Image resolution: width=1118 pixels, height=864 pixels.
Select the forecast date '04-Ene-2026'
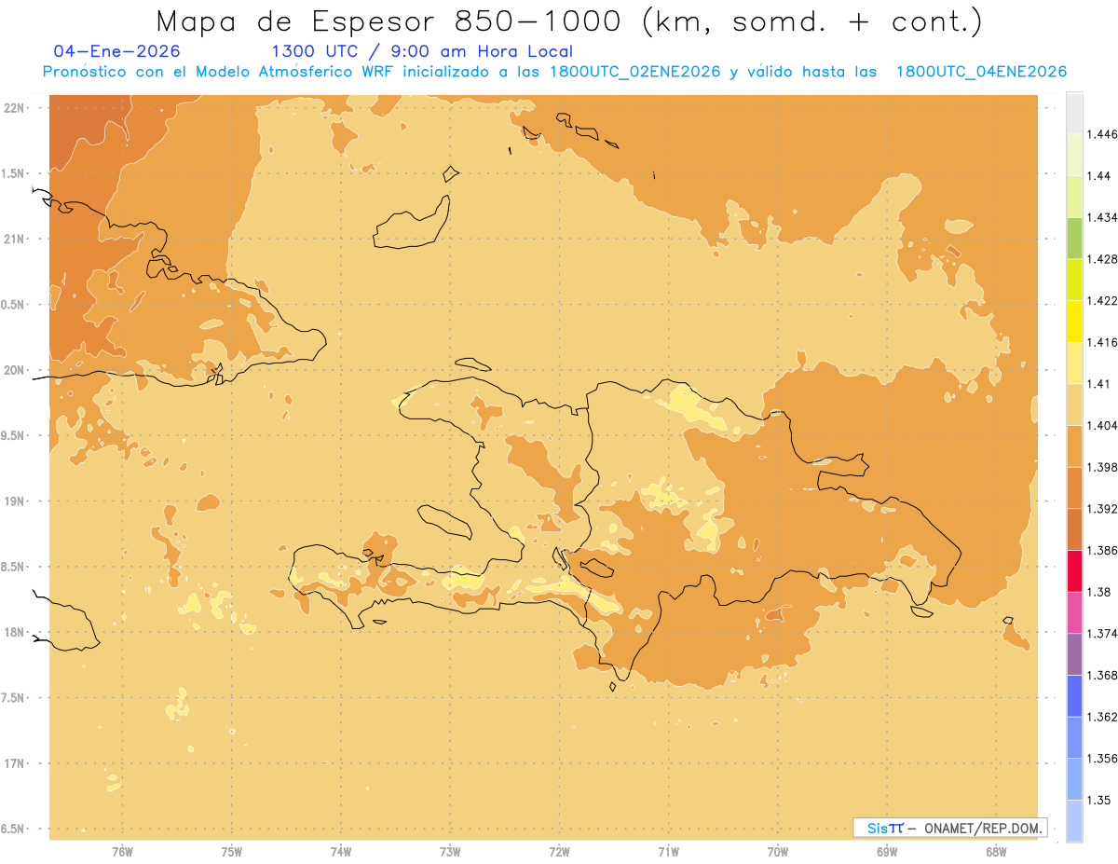(117, 51)
